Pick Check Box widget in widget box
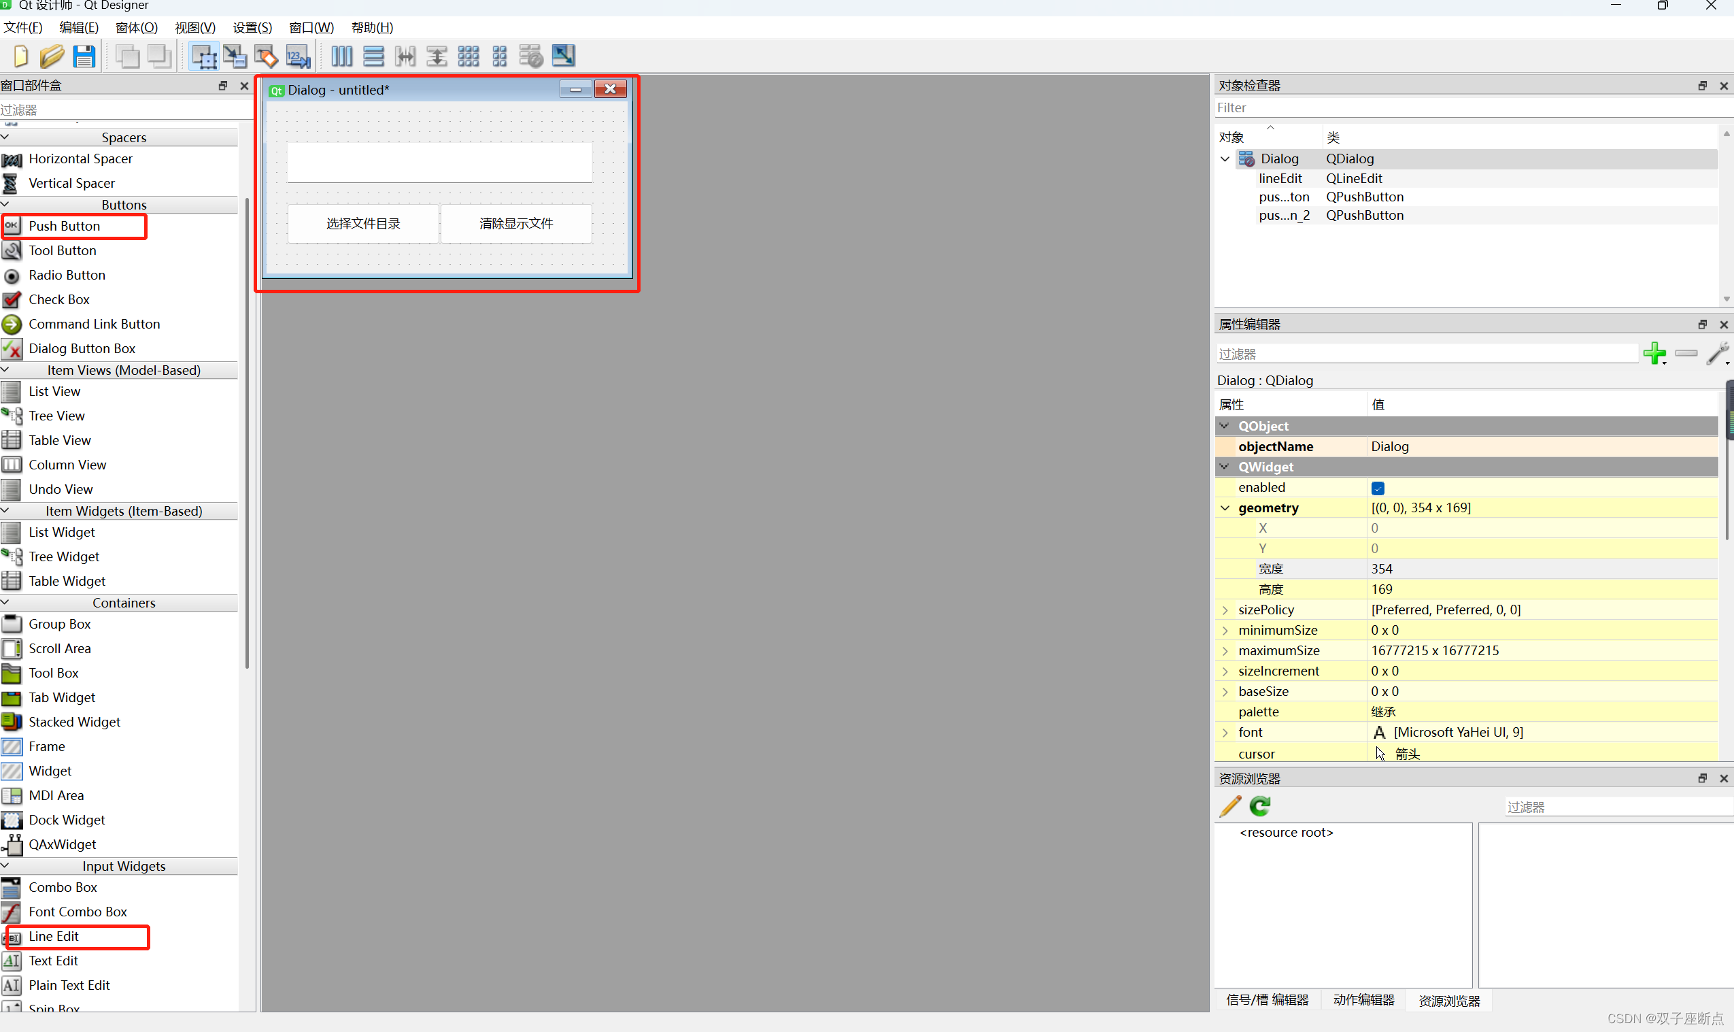This screenshot has height=1032, width=1734. pos(59,300)
